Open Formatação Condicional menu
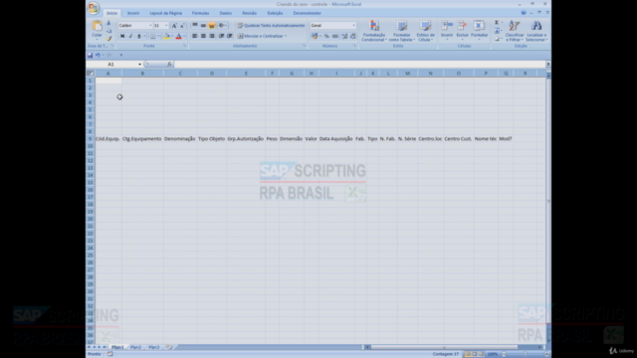The height and width of the screenshot is (358, 637). pyautogui.click(x=374, y=31)
